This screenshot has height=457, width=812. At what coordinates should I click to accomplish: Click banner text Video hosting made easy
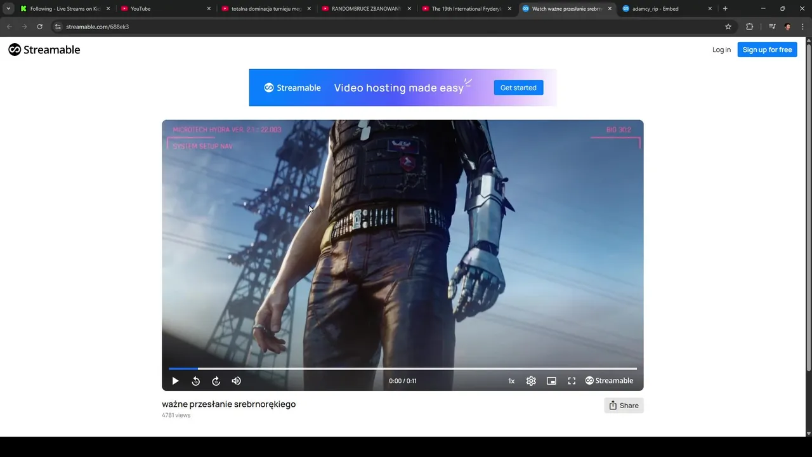(399, 88)
